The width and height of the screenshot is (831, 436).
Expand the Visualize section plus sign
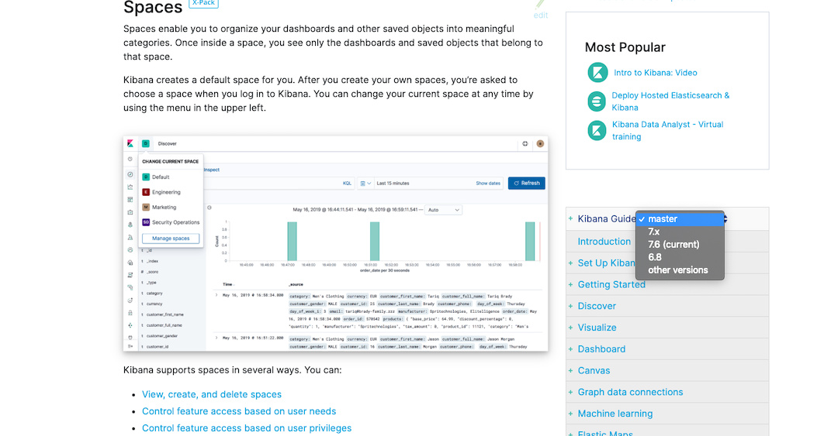pyautogui.click(x=571, y=328)
